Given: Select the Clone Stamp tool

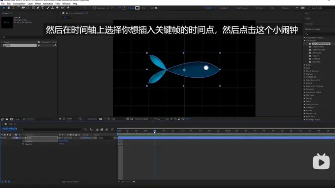Looking at the screenshot, I should point(52,8).
